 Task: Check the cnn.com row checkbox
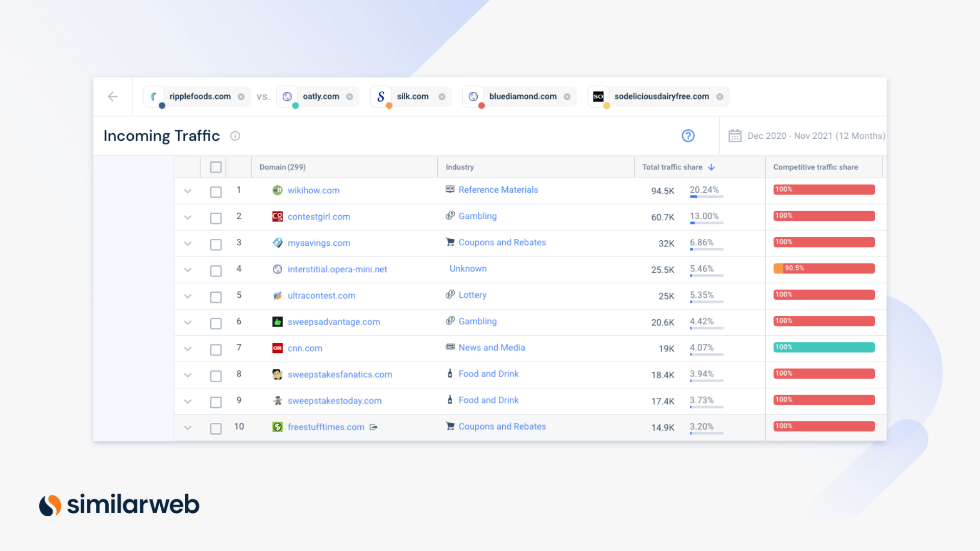(216, 349)
